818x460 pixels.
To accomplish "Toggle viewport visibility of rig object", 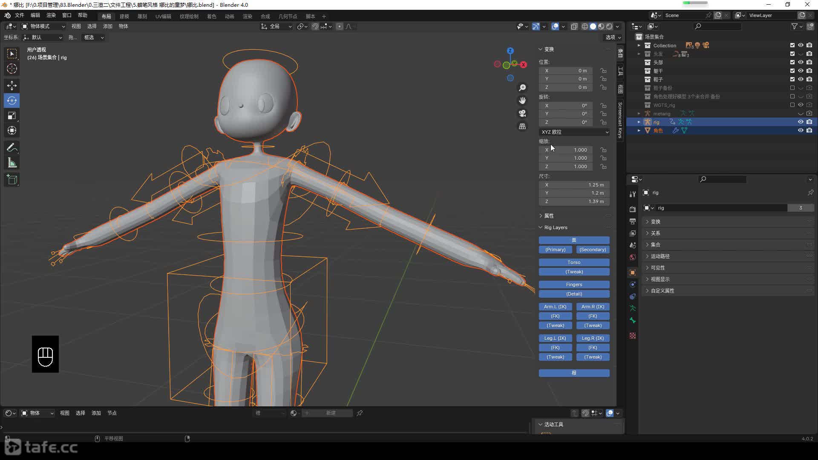I will point(801,122).
